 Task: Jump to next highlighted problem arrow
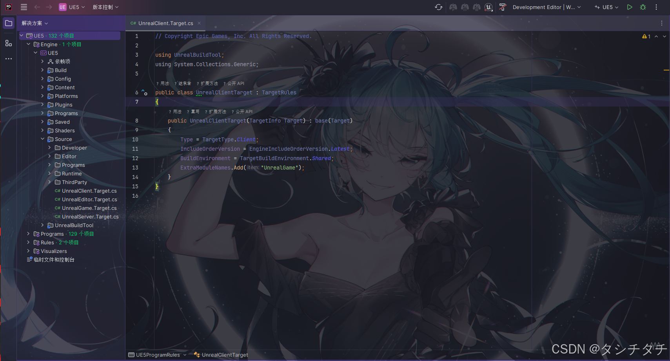point(665,36)
